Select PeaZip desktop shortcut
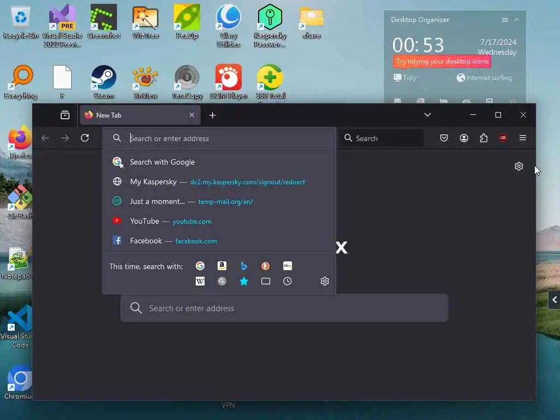 187,21
